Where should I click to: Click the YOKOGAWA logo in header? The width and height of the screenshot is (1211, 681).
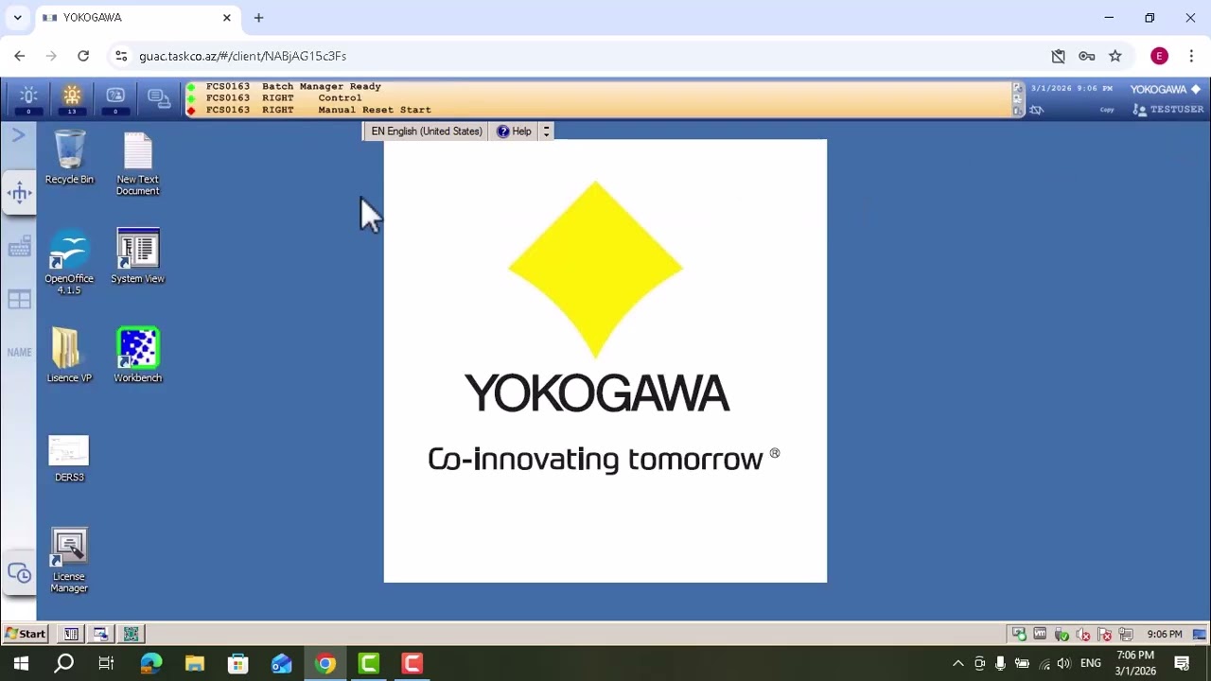pos(1165,89)
